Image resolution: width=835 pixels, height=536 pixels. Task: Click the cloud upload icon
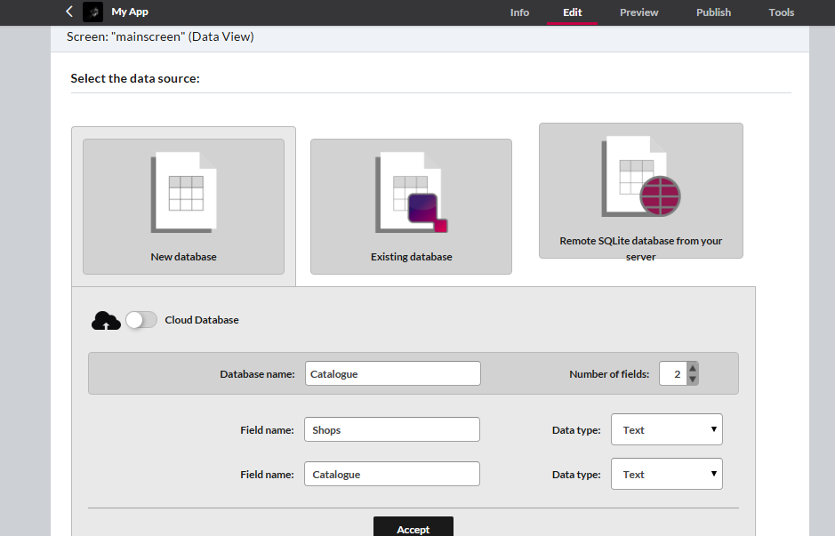pos(106,320)
